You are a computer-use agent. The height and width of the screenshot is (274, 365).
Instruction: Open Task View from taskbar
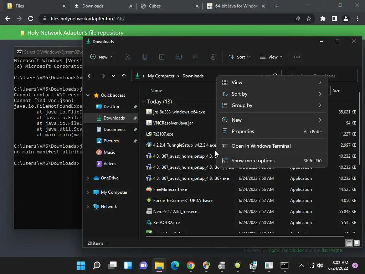112,265
